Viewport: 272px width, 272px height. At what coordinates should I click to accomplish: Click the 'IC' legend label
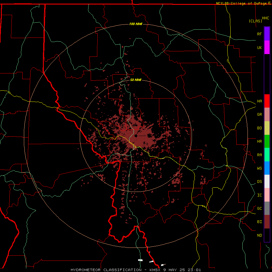coord(259,195)
